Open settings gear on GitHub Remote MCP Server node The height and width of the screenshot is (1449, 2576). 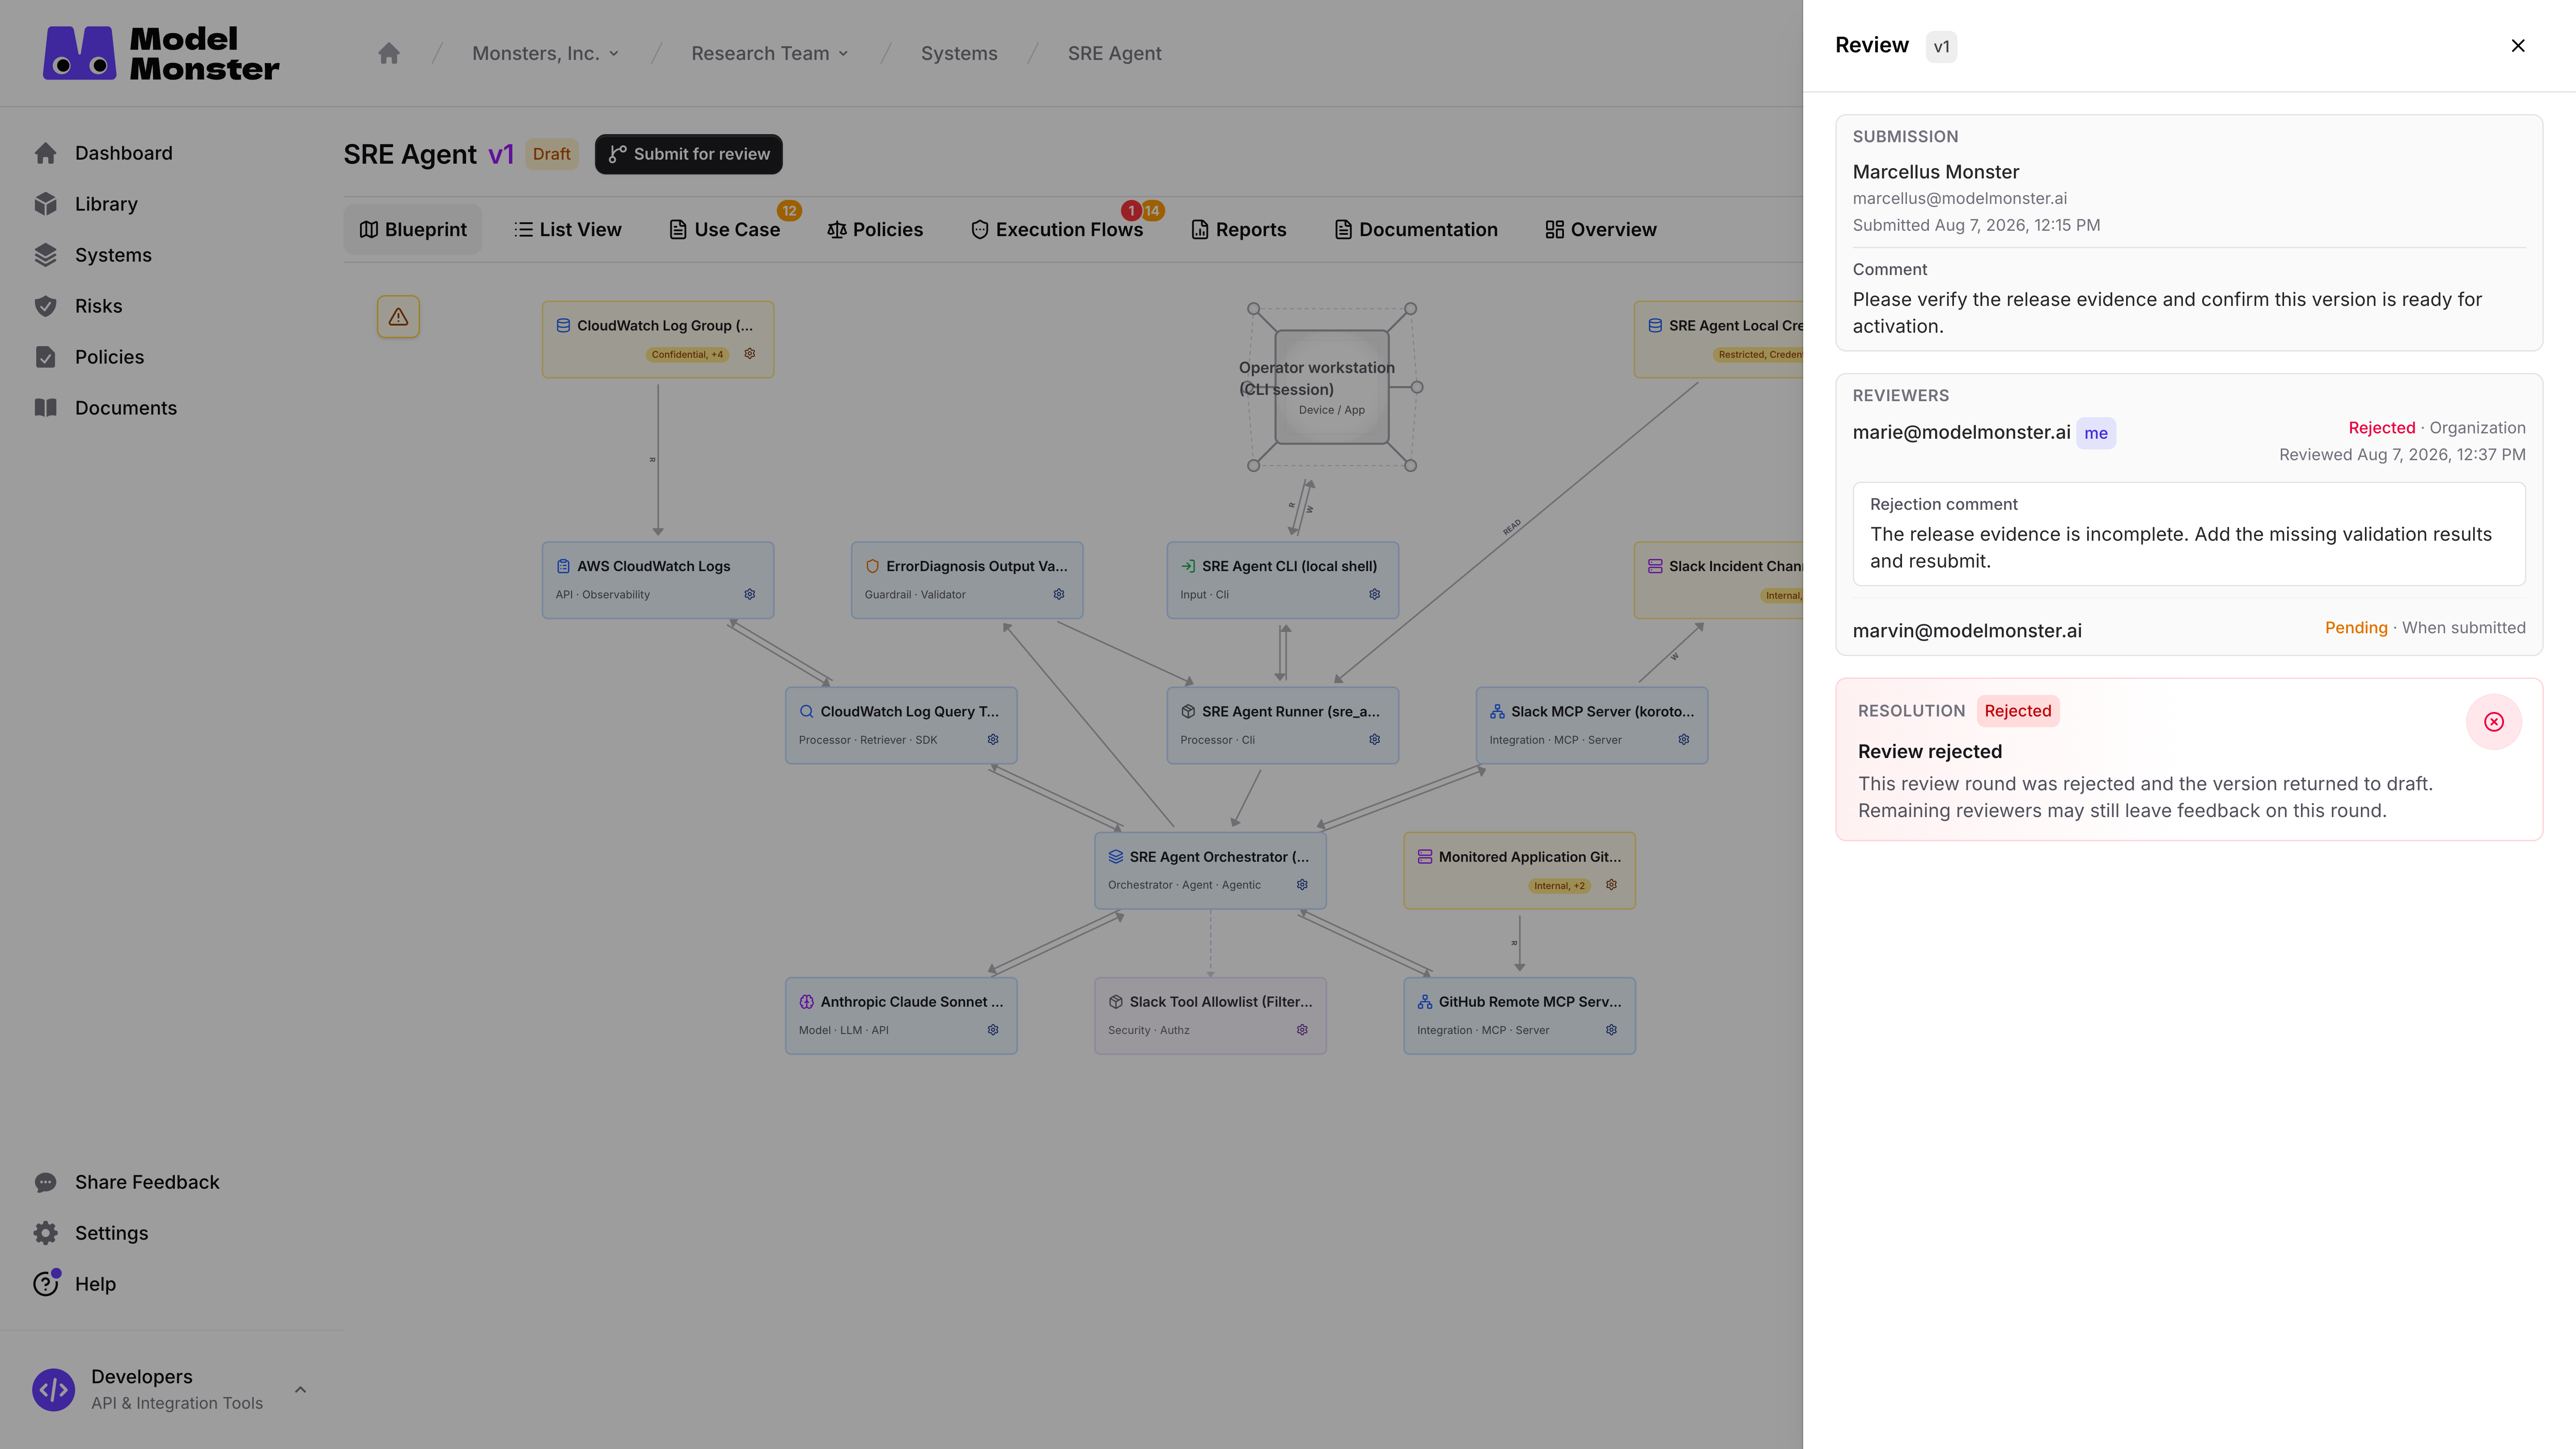pos(1611,1029)
